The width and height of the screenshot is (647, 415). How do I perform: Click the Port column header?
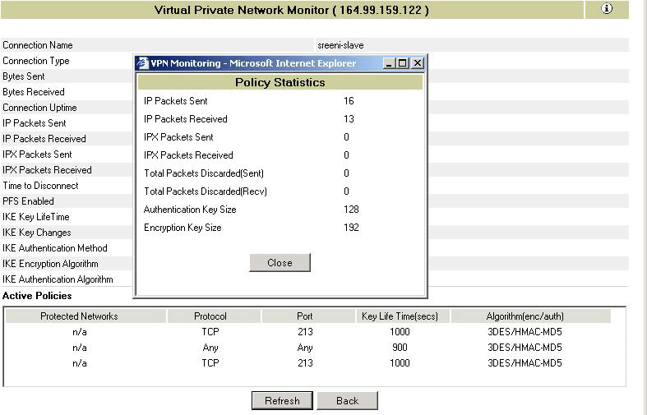[x=304, y=316]
